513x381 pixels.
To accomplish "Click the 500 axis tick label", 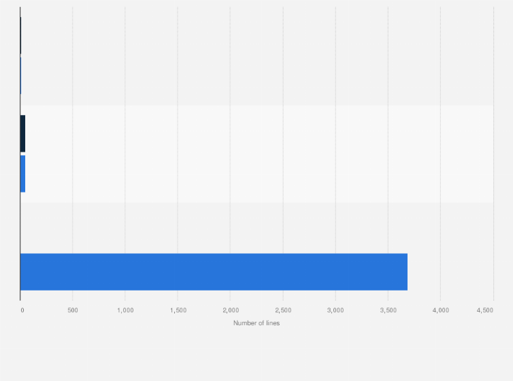I will click(73, 310).
